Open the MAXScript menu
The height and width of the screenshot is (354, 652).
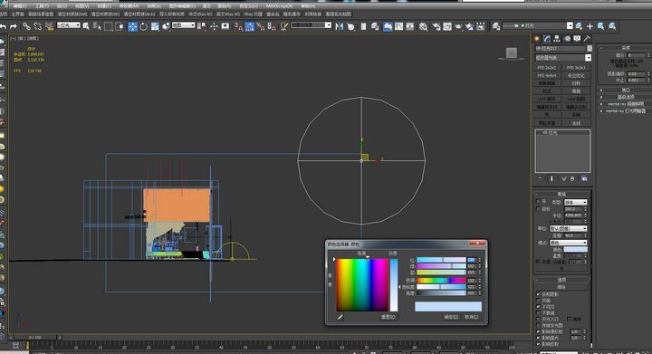[x=279, y=6]
